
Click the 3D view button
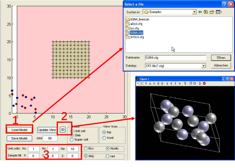coord(63,130)
